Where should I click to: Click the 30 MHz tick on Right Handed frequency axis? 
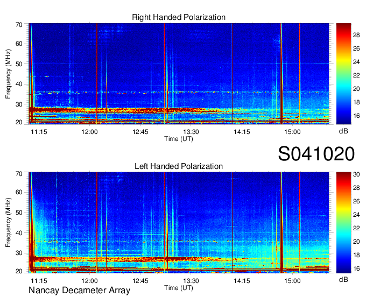pos(19,104)
